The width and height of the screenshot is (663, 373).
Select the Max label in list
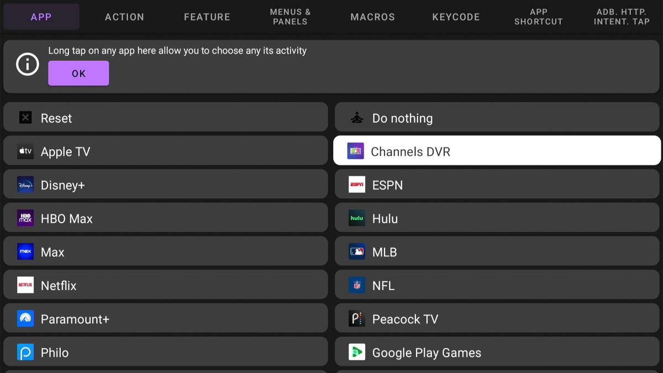tap(52, 253)
